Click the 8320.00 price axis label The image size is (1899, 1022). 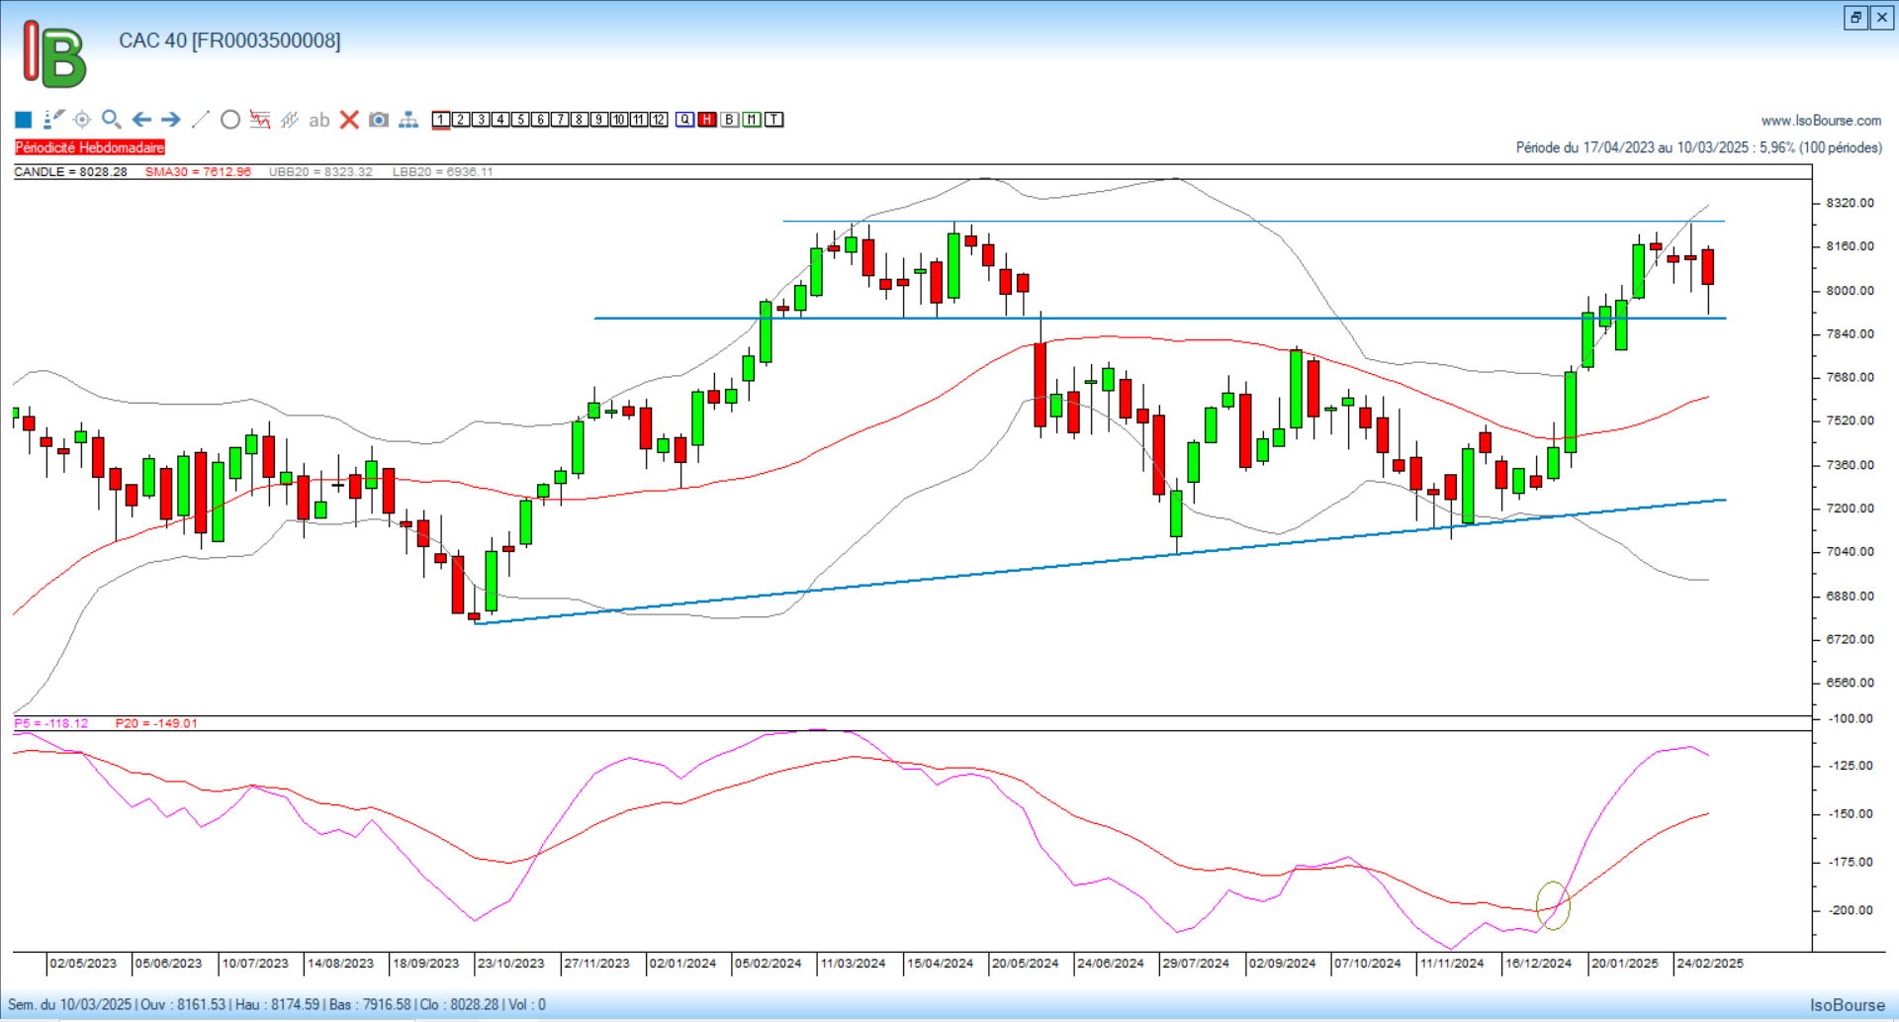point(1850,203)
